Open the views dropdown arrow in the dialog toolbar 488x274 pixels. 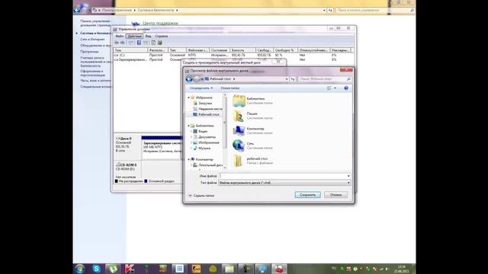[335, 88]
